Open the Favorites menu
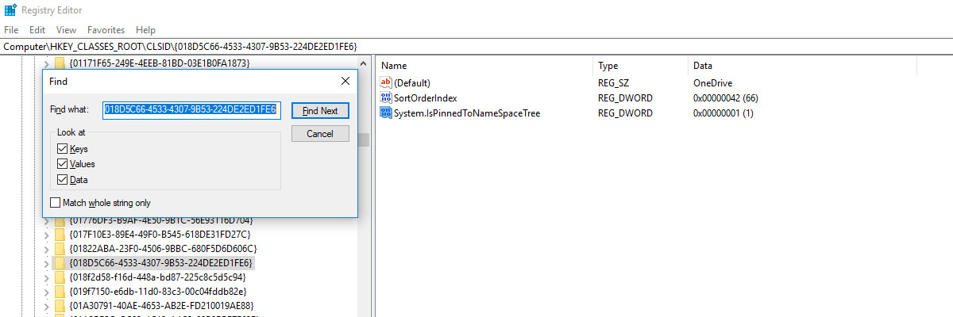 [106, 29]
